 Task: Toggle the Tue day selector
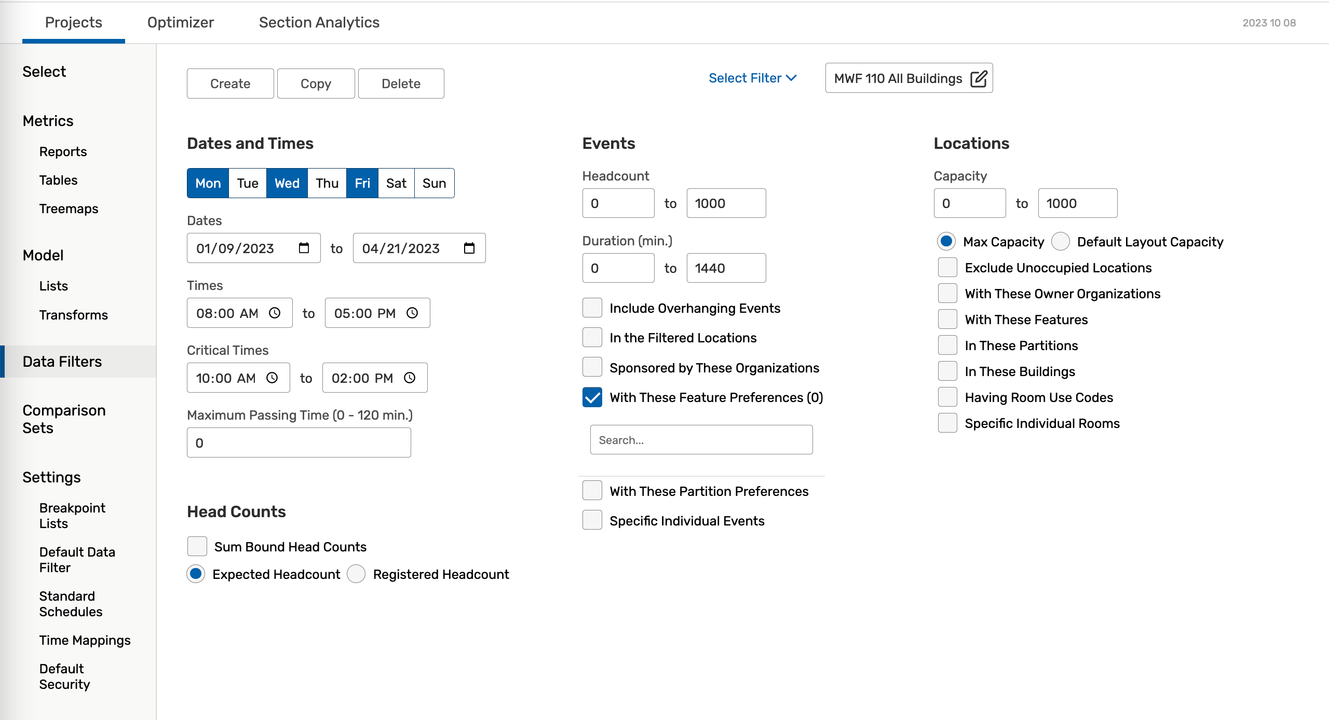click(248, 183)
